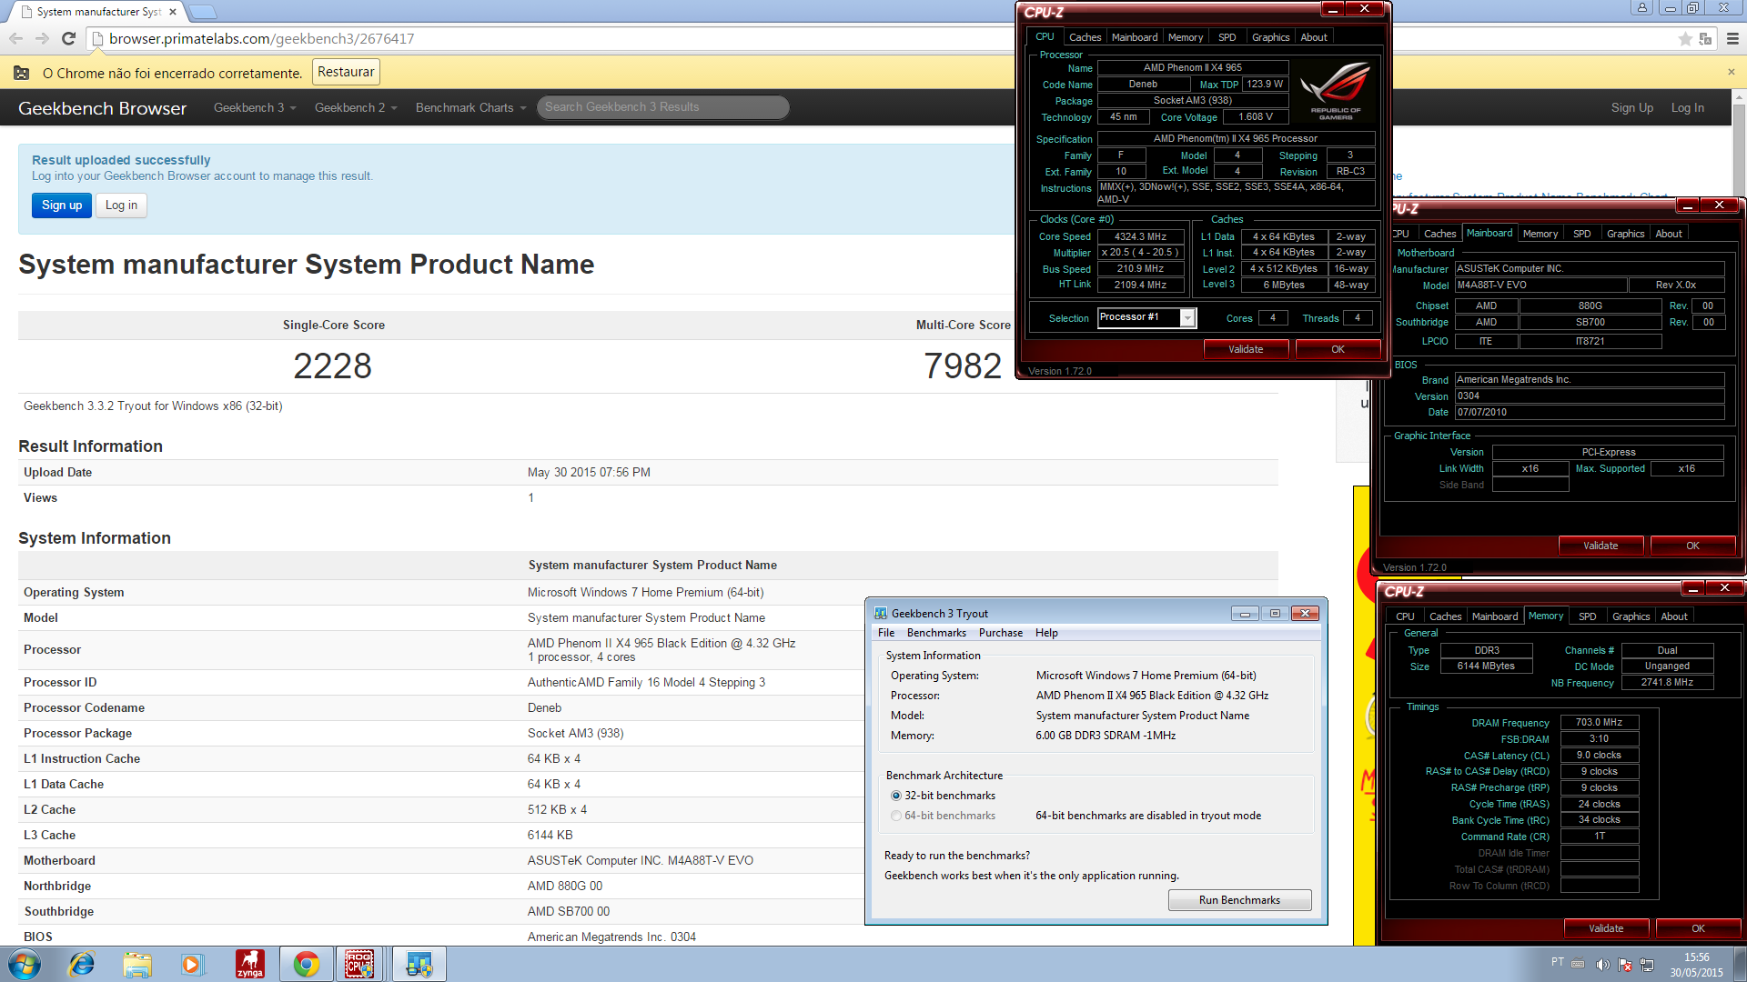Click OK in the Memory CPU-Z window
The width and height of the screenshot is (1747, 982).
point(1698,928)
